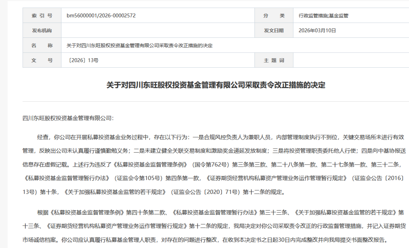Click the 名称 header cell
Viewport: 409px width, 248px height.
41,45
